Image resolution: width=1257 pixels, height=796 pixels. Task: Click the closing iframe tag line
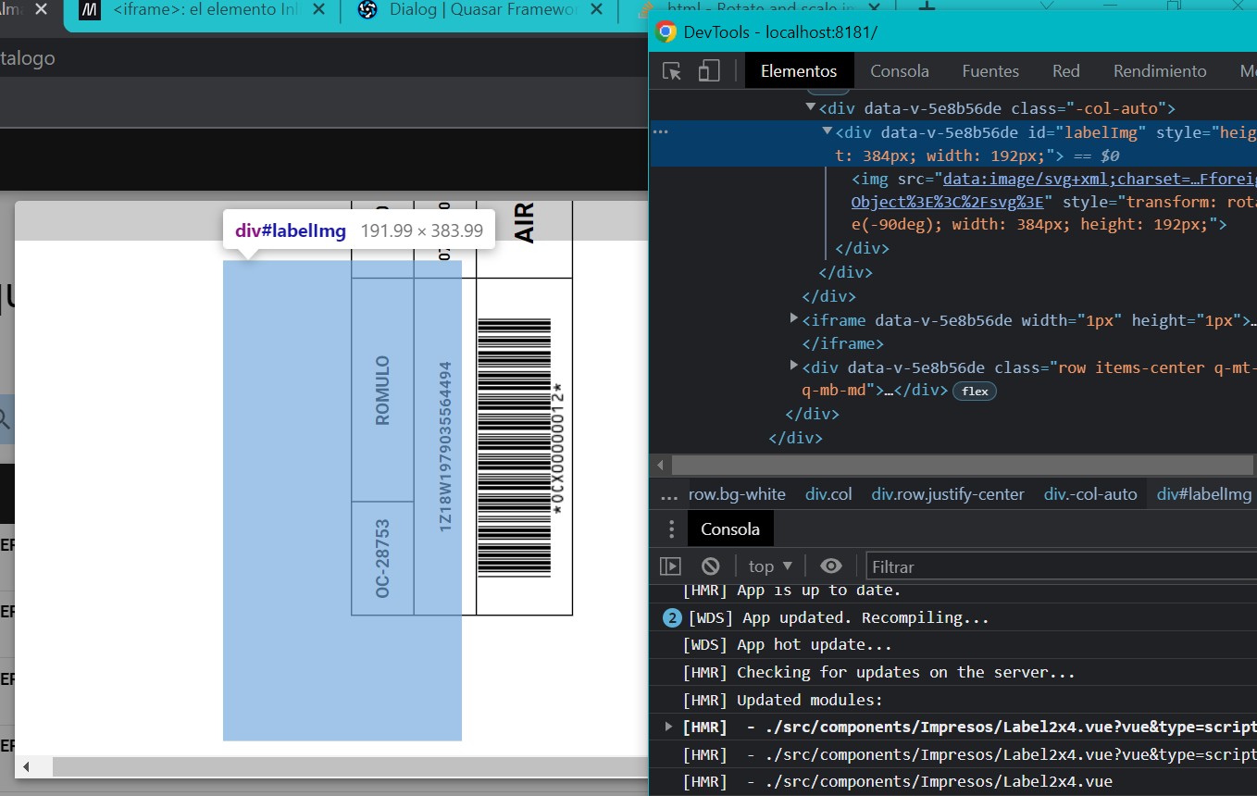click(841, 343)
